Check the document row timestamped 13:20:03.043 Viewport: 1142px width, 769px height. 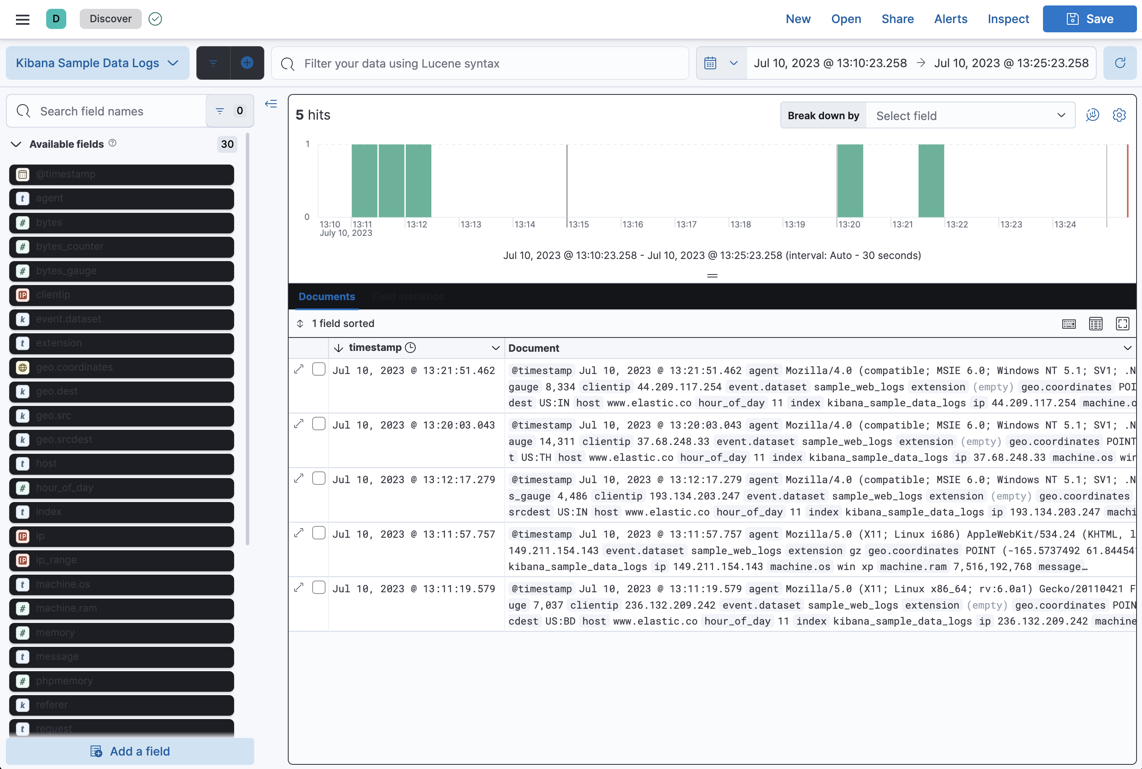(x=318, y=423)
